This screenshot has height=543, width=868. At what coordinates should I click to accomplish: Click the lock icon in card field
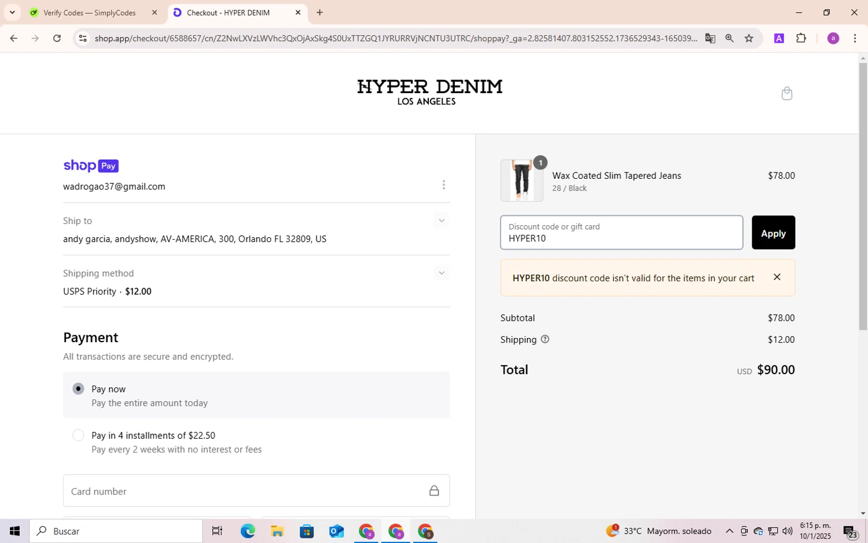click(x=434, y=491)
